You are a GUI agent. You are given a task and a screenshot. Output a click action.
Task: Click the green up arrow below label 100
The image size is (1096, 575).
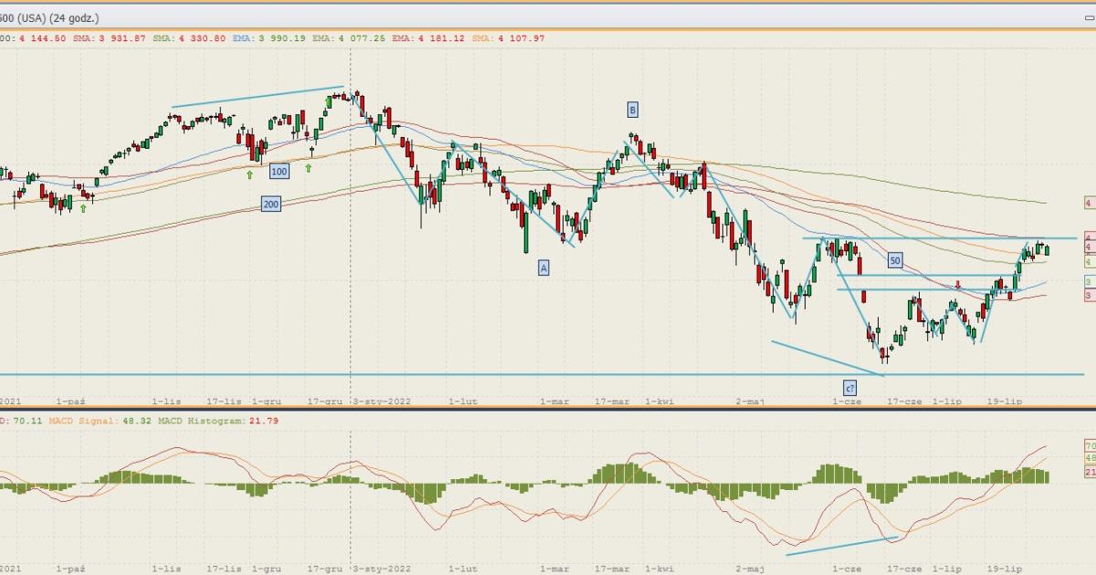[x=249, y=173]
